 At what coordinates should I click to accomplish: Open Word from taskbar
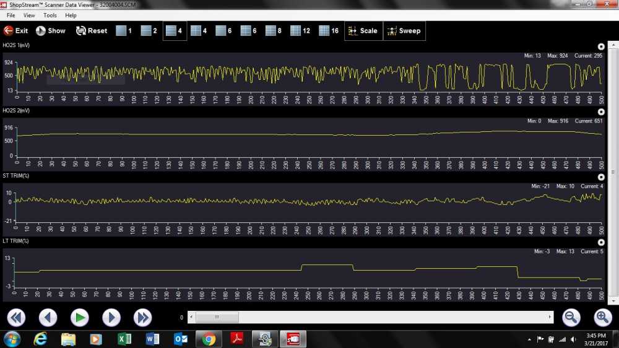point(152,339)
